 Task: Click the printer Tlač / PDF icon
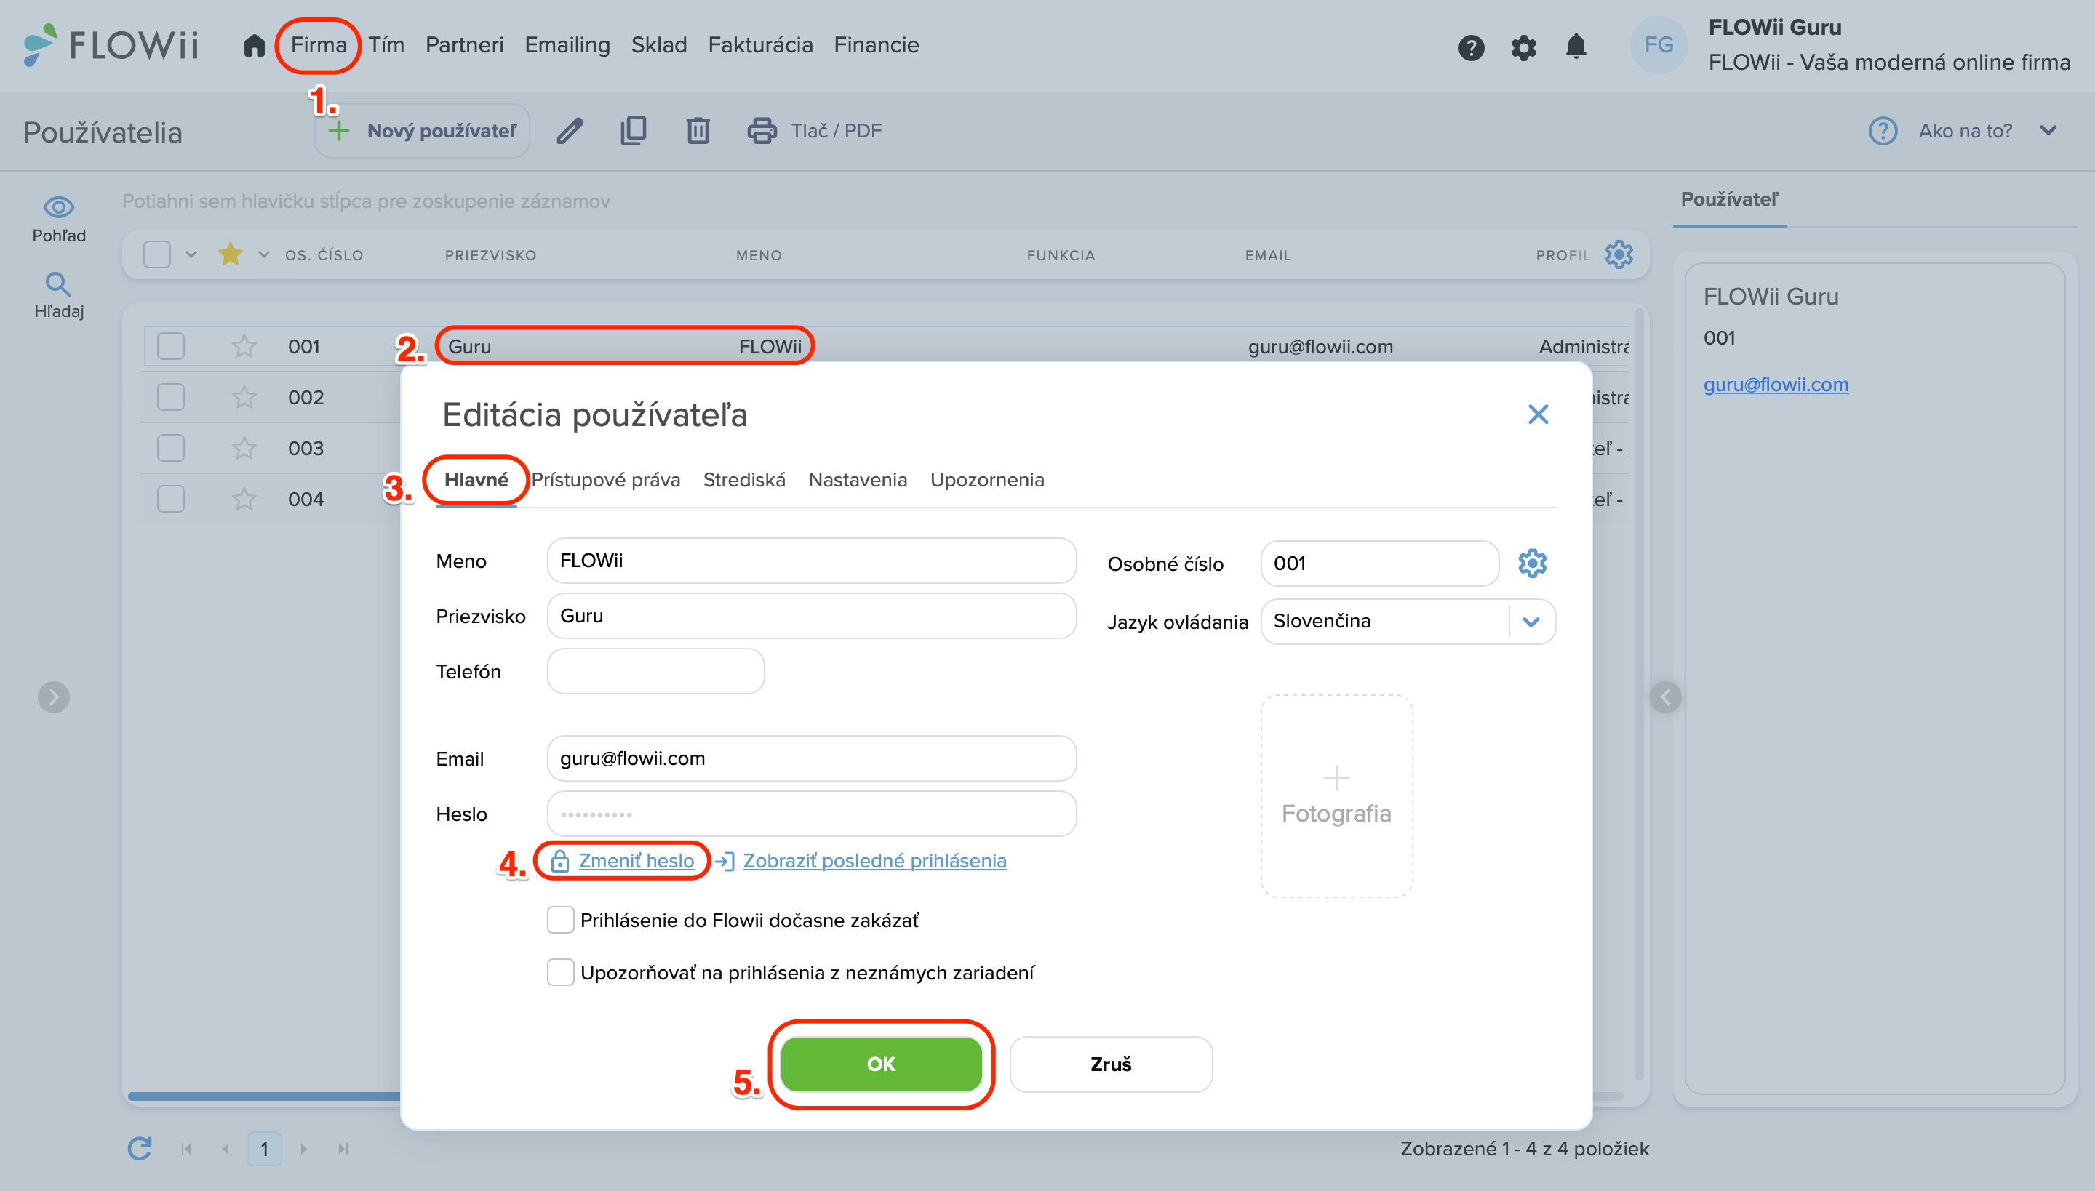pos(762,131)
